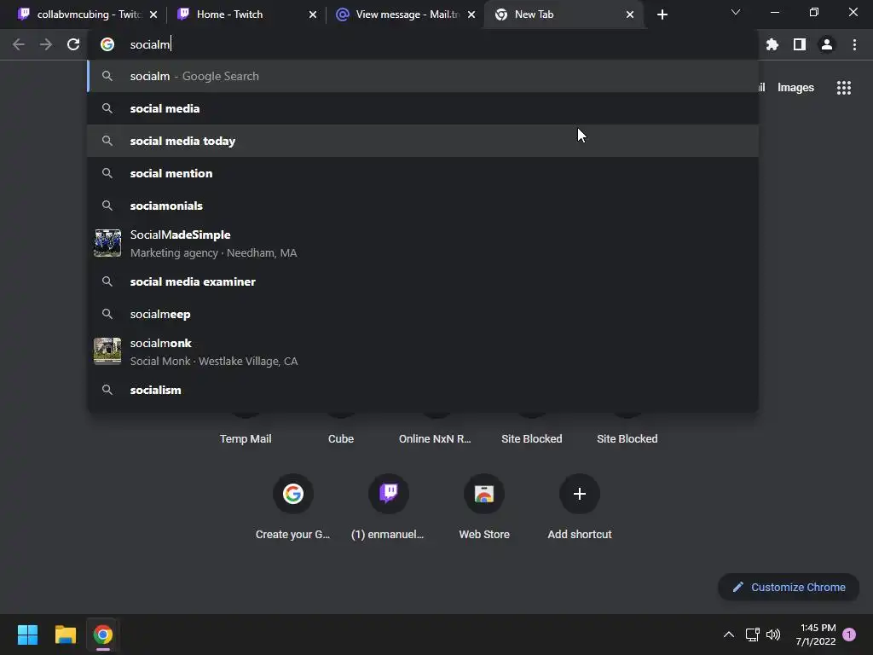Close the New Tab tab
Screen dimensions: 873x655
click(630, 14)
